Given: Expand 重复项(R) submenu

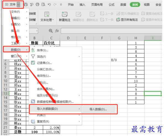Looking at the screenshot, I should click(55, 121).
